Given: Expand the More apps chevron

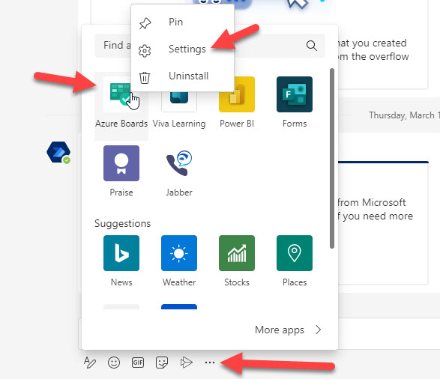Looking at the screenshot, I should tap(319, 330).
